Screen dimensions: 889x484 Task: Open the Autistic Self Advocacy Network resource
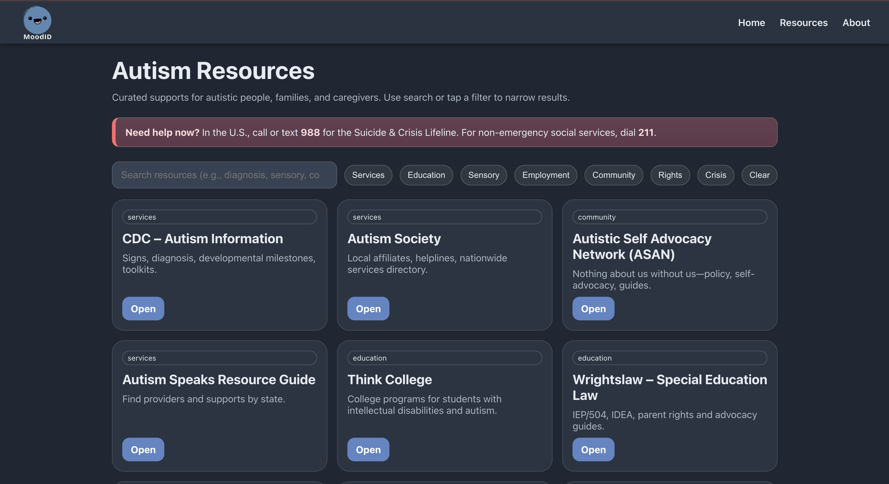[x=593, y=309]
